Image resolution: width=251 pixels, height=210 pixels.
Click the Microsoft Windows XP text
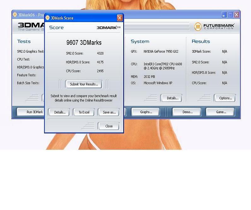[x=158, y=83]
